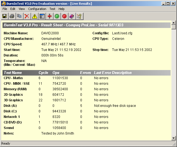177x147 pixels.
Task: Open the File menu
Action: [5, 9]
